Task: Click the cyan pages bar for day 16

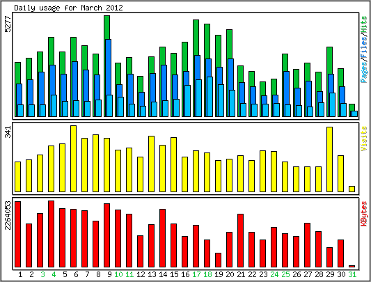Action: tap(188, 101)
